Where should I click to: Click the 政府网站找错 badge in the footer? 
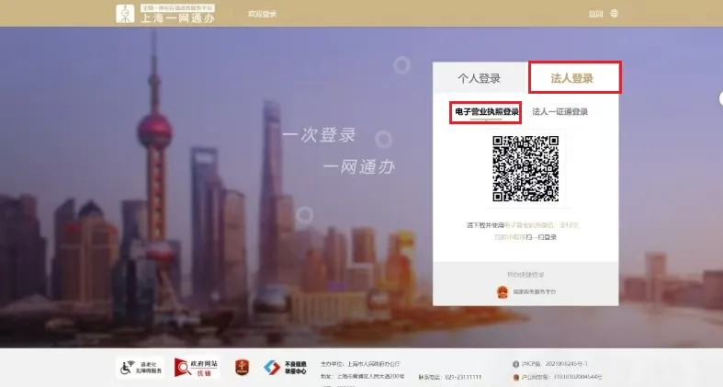[196, 368]
